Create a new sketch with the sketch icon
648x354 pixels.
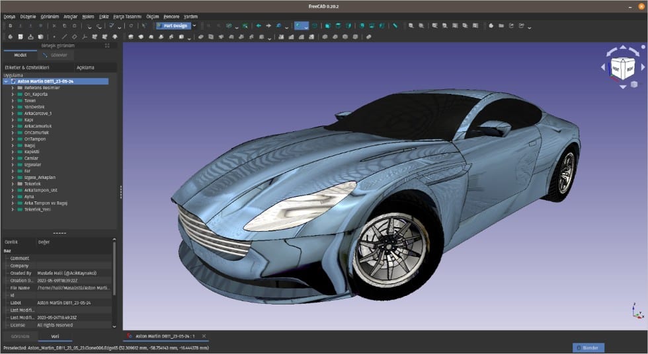(20, 37)
